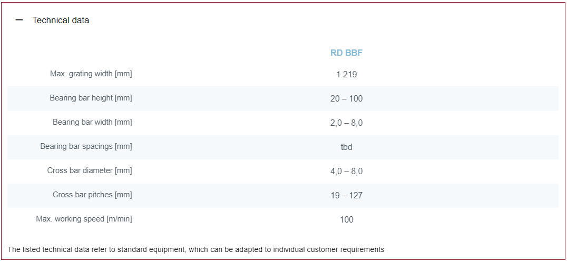
Task: Click the Cross bar diameter label
Action: click(90, 170)
